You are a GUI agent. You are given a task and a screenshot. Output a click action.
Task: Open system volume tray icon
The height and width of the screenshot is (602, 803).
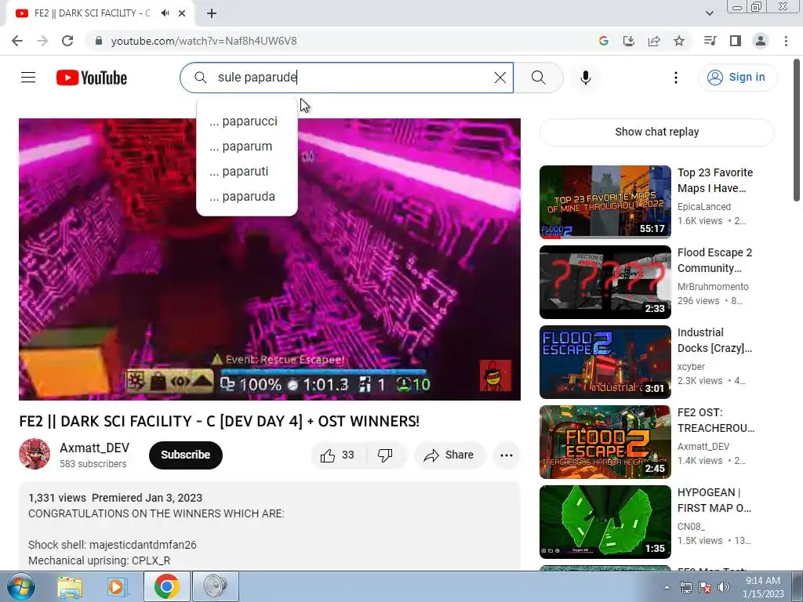tap(723, 587)
